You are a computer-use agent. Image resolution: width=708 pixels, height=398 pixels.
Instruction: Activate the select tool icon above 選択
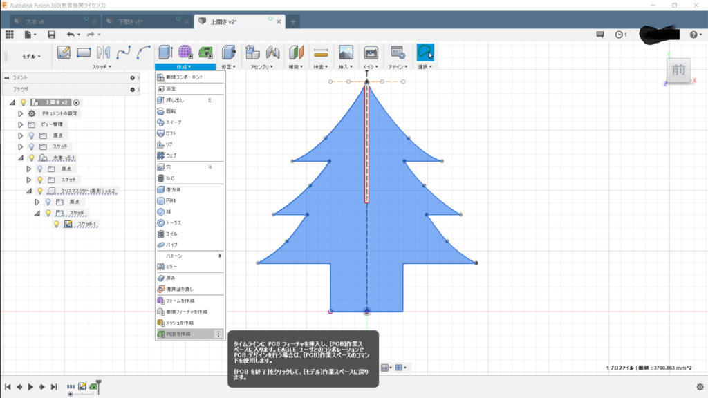coord(425,53)
